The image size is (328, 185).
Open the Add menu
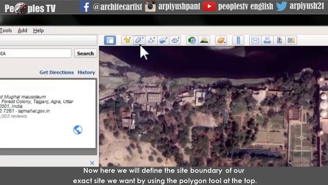click(23, 30)
